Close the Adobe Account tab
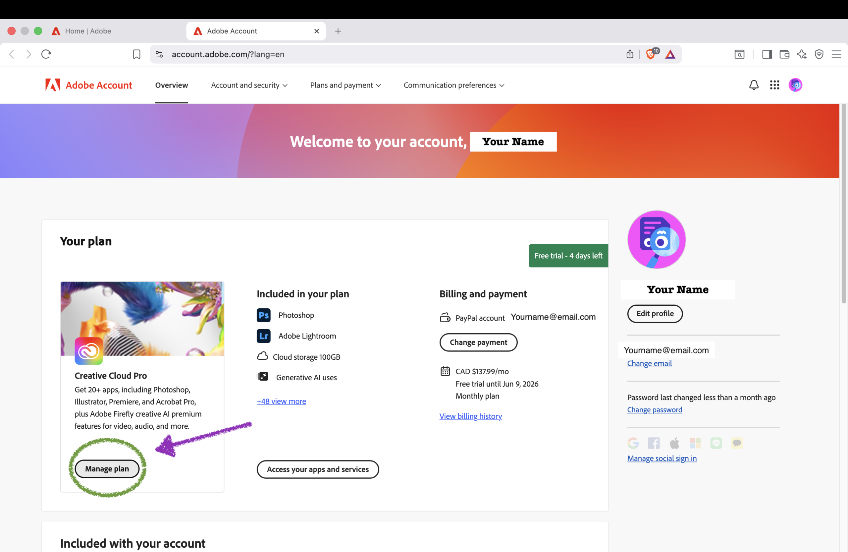Image resolution: width=848 pixels, height=552 pixels. (316, 31)
